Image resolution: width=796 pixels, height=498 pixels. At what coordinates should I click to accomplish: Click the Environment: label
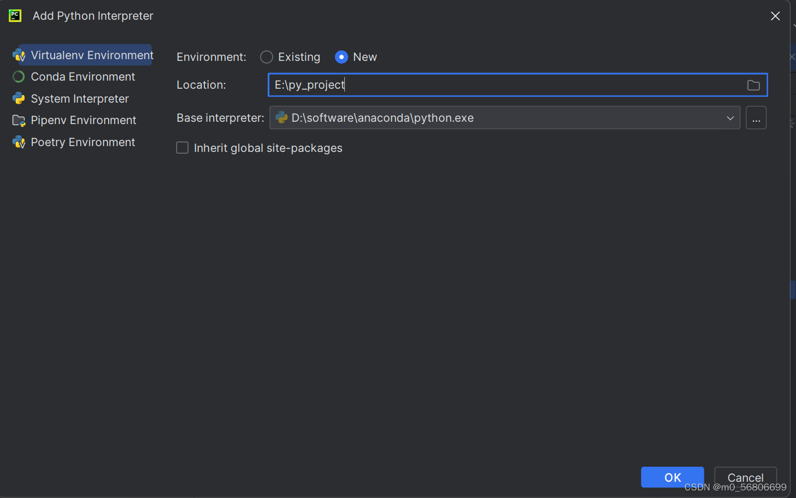pyautogui.click(x=211, y=57)
